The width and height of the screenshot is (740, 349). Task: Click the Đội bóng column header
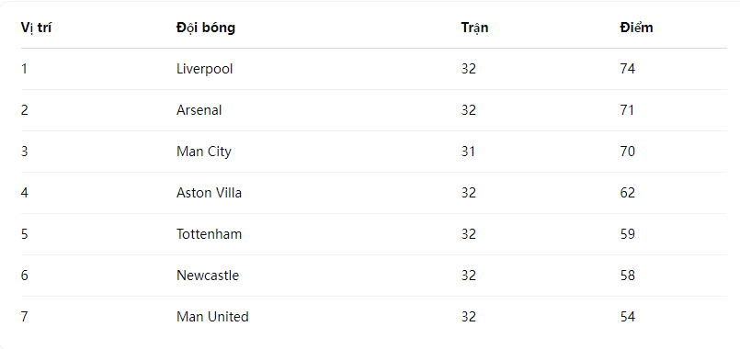206,28
